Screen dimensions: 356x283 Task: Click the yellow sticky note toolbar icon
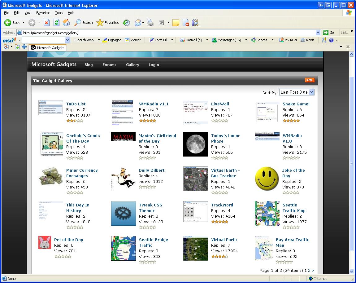(176, 23)
